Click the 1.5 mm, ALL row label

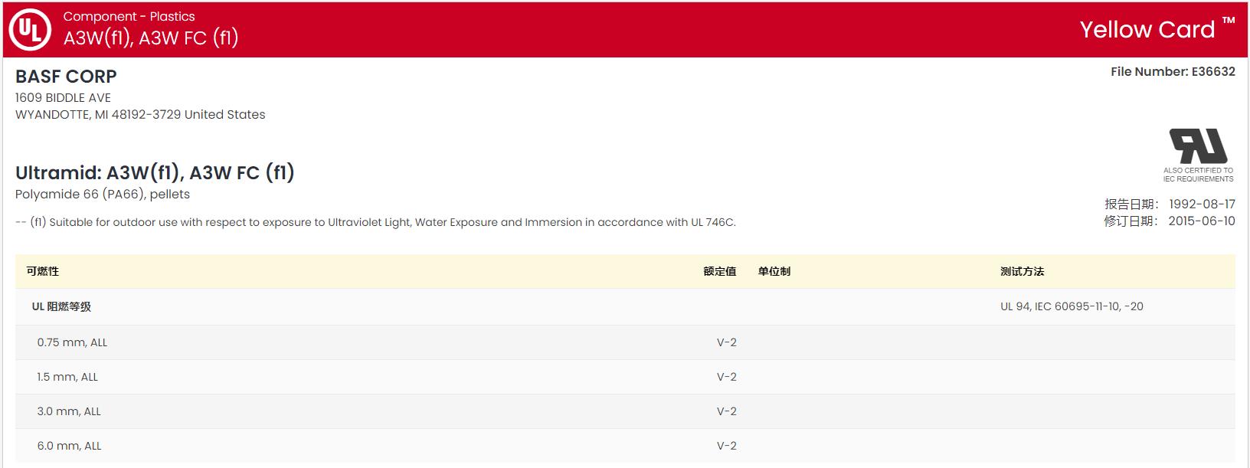67,377
